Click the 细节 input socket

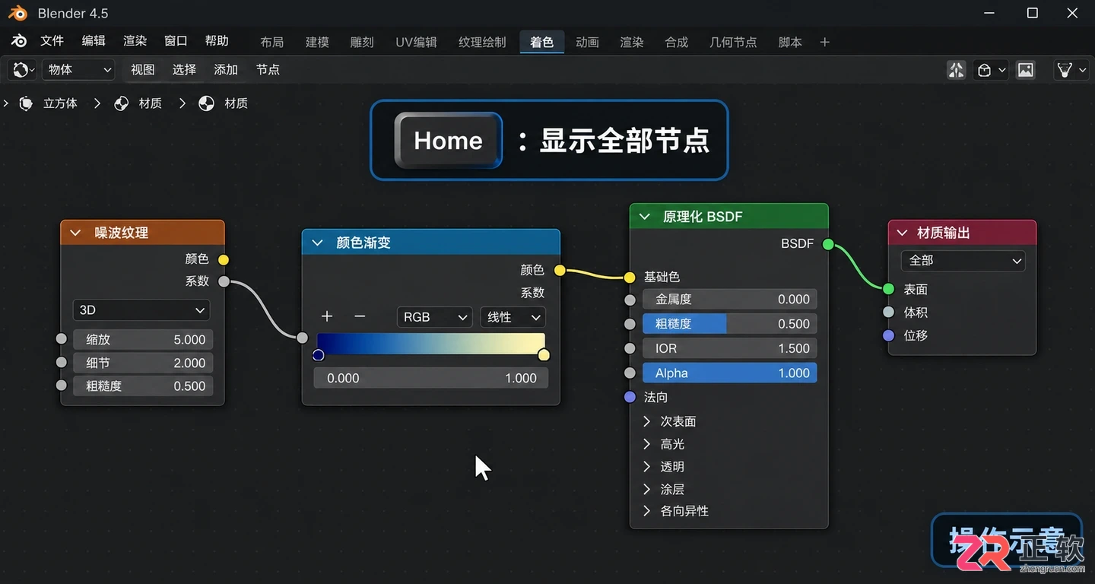62,363
